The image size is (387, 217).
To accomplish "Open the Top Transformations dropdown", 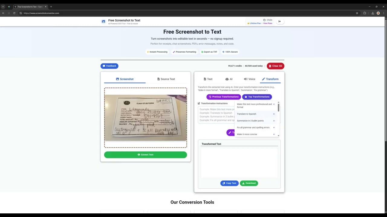I will 257,97.
